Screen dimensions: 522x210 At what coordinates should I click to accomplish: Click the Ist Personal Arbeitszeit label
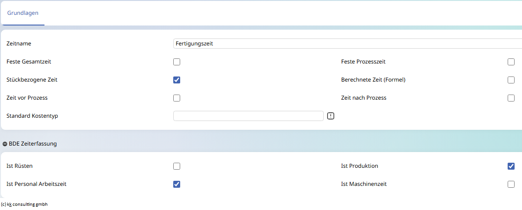[37, 184]
